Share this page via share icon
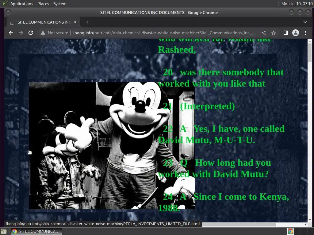 click(x=264, y=33)
